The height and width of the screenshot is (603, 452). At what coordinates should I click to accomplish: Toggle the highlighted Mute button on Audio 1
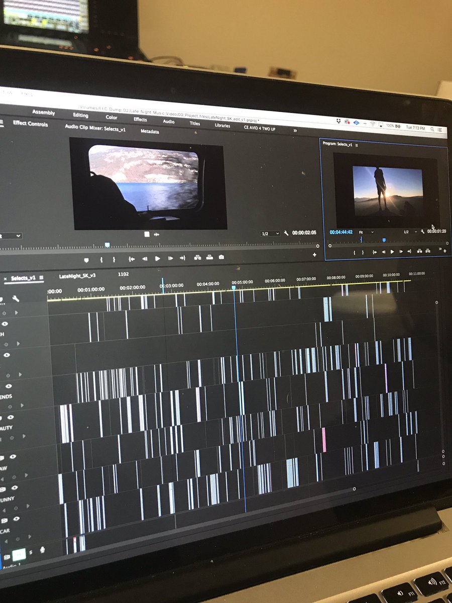pyautogui.click(x=19, y=555)
